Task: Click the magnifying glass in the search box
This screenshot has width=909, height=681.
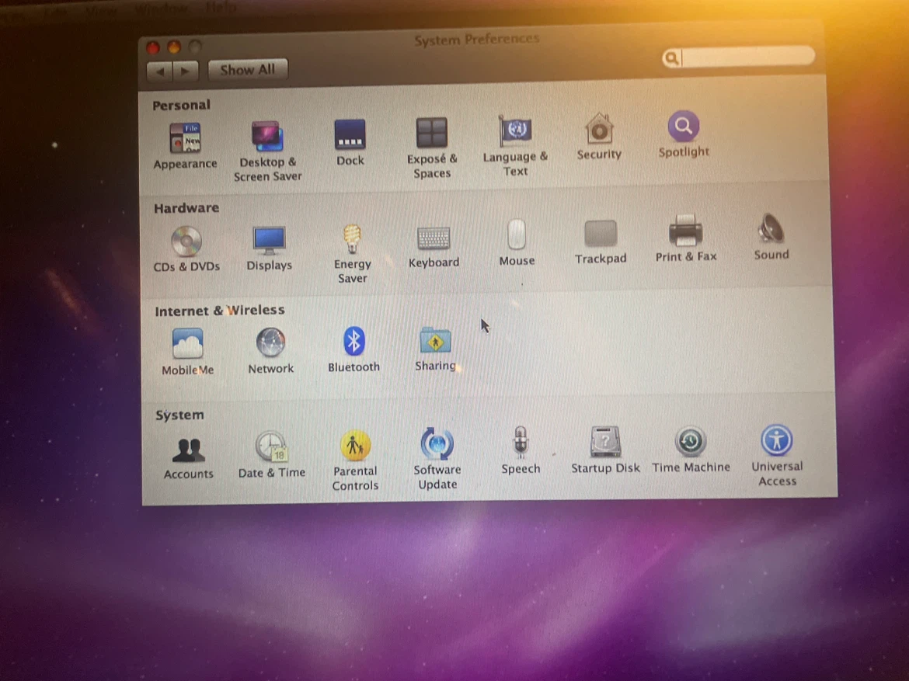Action: coord(671,58)
